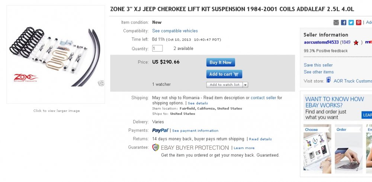Viewport: 372px width, 182px height.
Task: Click Add to watch list button
Action: click(224, 85)
